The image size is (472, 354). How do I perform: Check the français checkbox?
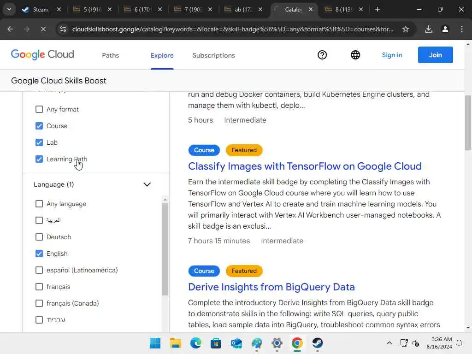click(39, 287)
